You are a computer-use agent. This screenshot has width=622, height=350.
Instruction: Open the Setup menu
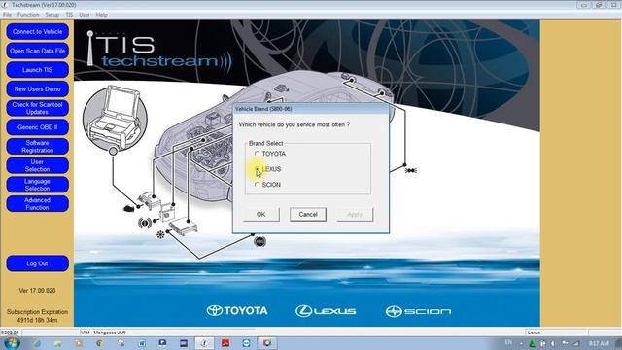coord(52,15)
